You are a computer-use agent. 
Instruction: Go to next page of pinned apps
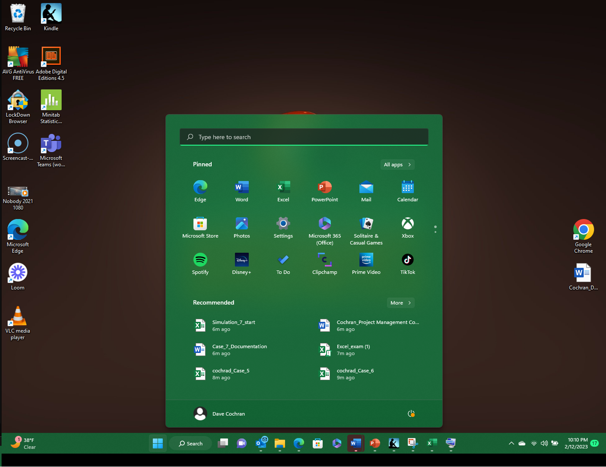click(435, 232)
